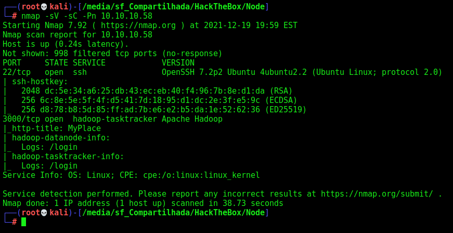
Task: Click the red hash prompt symbol at bottom
Action: click(x=15, y=222)
